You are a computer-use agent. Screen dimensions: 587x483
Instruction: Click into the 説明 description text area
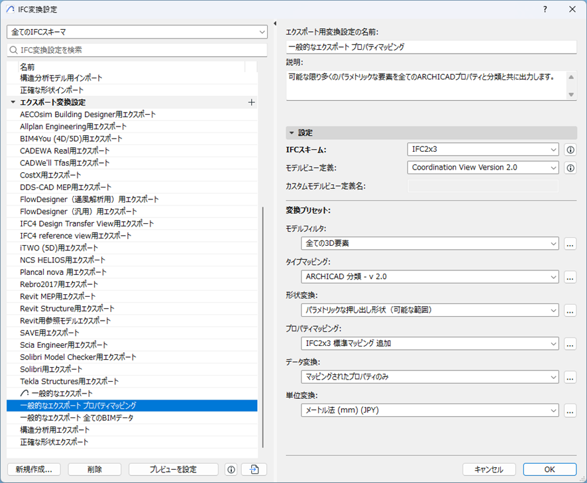click(427, 85)
